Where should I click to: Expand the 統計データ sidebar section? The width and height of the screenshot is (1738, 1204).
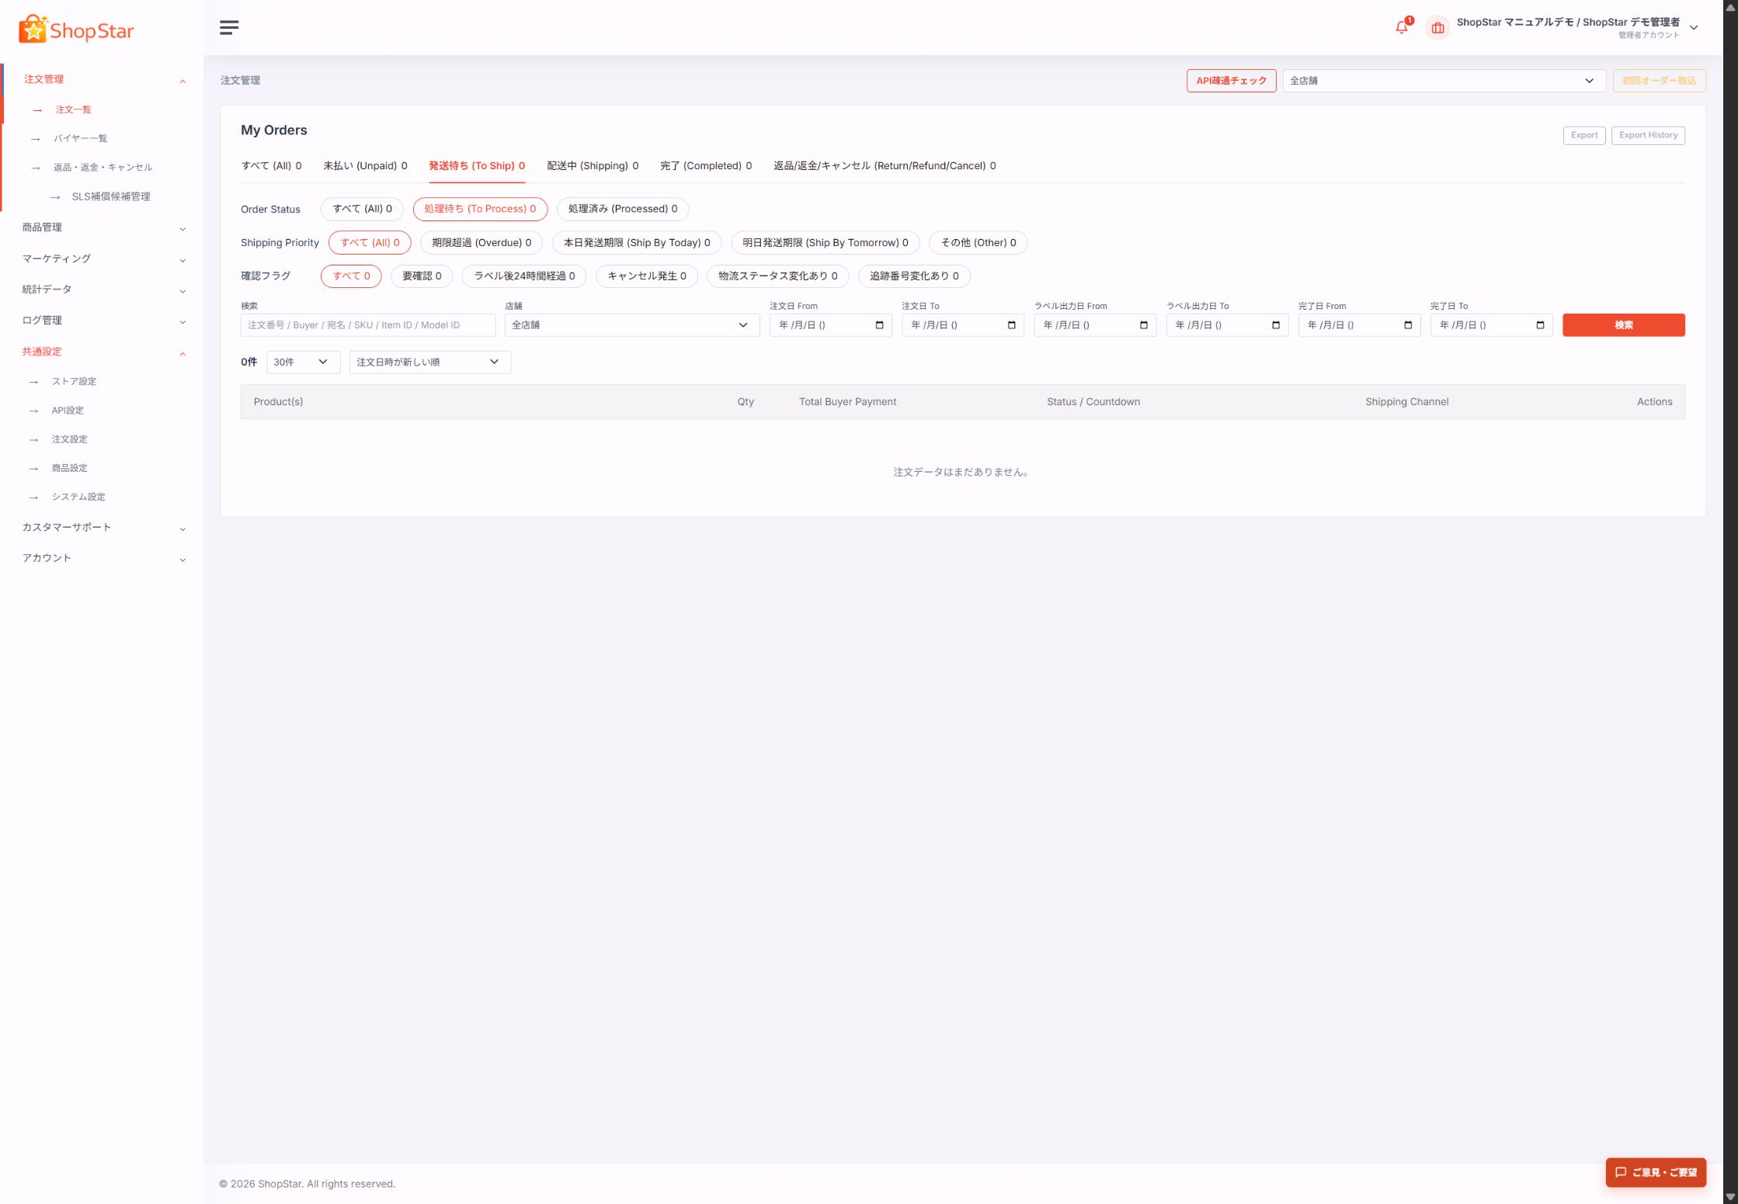103,290
